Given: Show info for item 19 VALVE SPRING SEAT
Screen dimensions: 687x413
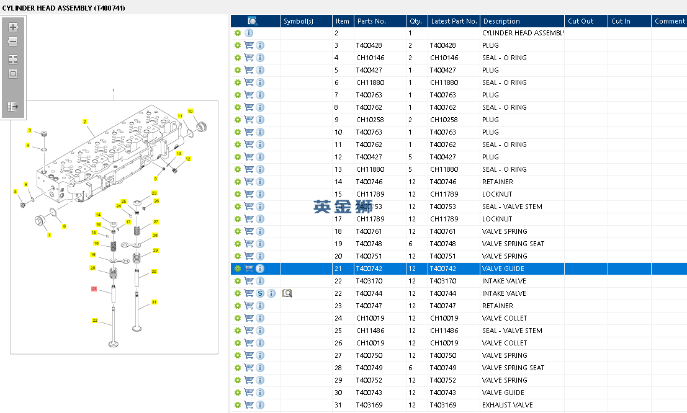Looking at the screenshot, I should [x=260, y=244].
